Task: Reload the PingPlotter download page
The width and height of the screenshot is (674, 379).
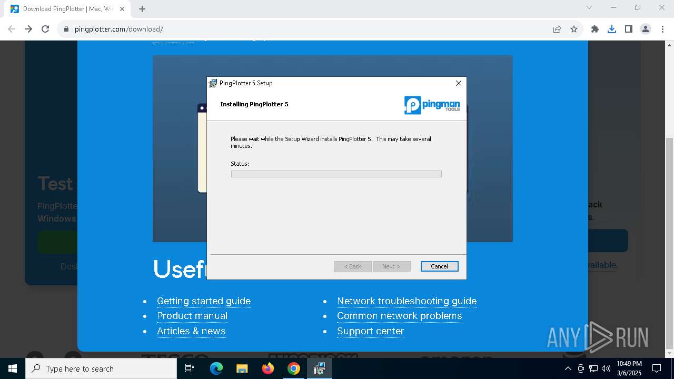Action: 45,29
